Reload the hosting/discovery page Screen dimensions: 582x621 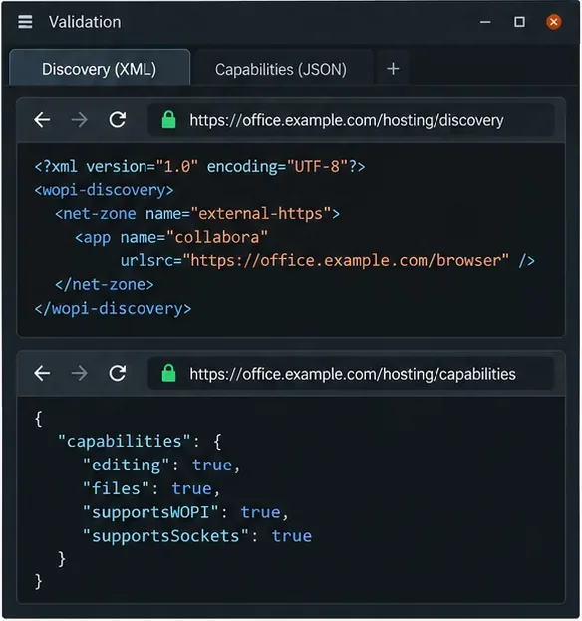(118, 120)
